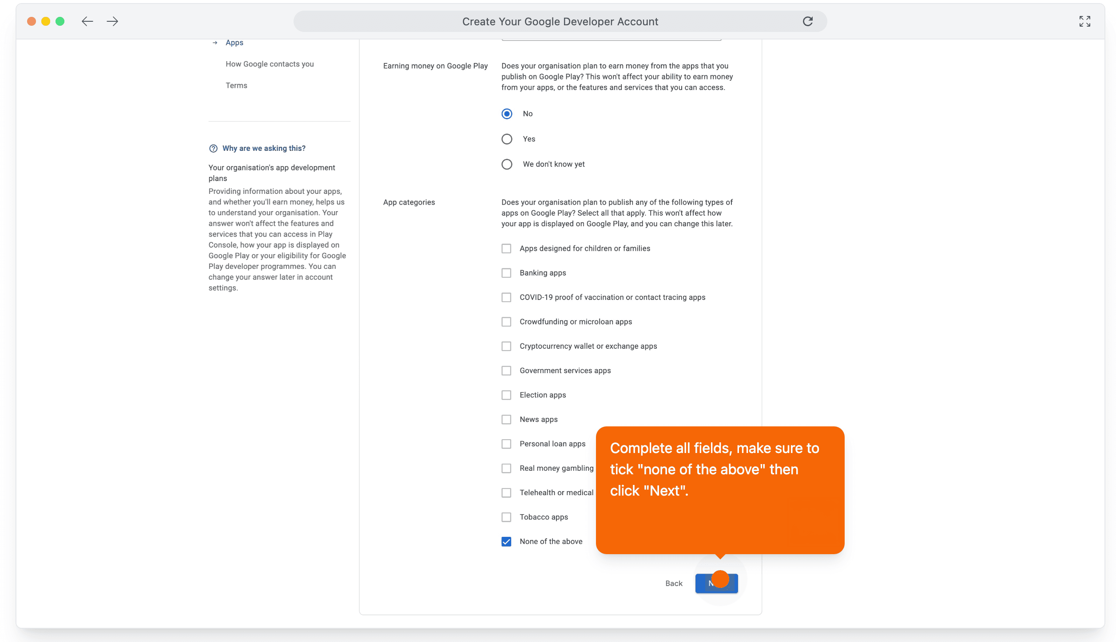Click the green window dot
The height and width of the screenshot is (642, 1116).
[x=60, y=21]
